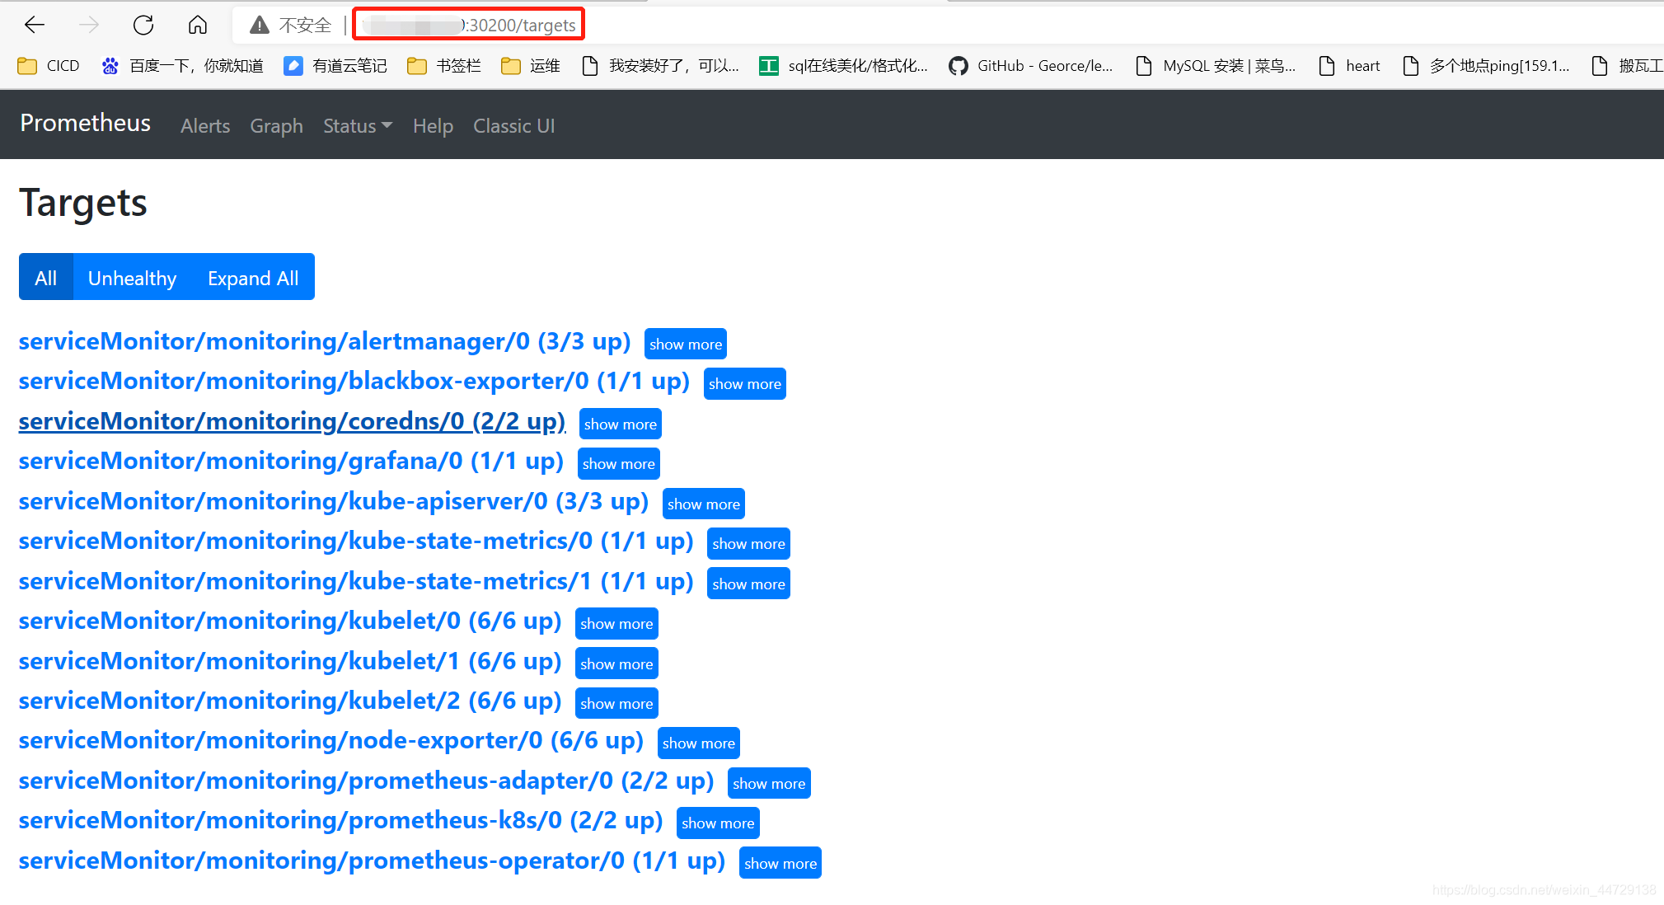Open the kubelet/0 target link
Screen dimensions: 1664x905
point(290,621)
